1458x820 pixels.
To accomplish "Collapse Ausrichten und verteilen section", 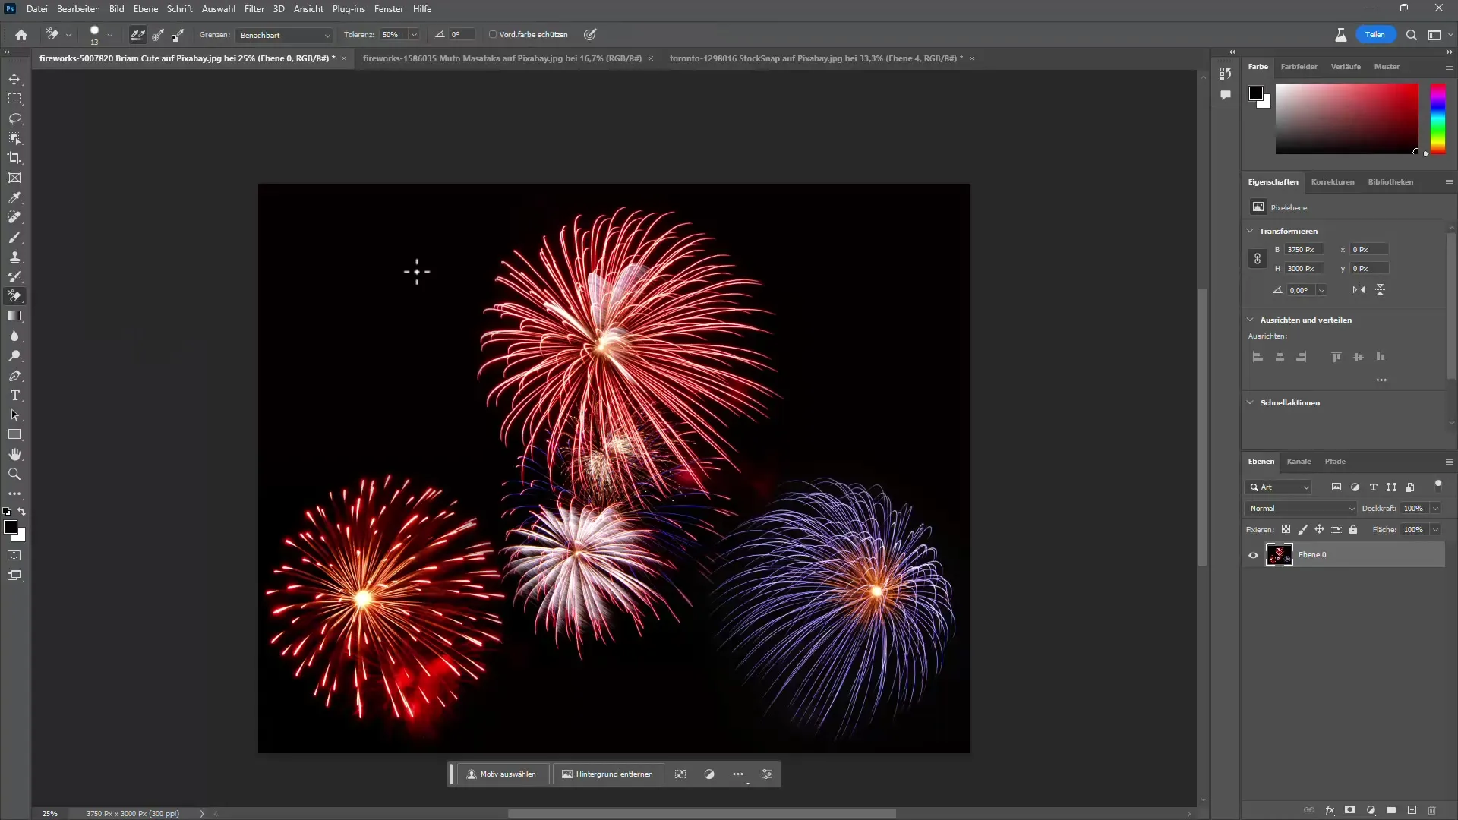I will coord(1250,320).
